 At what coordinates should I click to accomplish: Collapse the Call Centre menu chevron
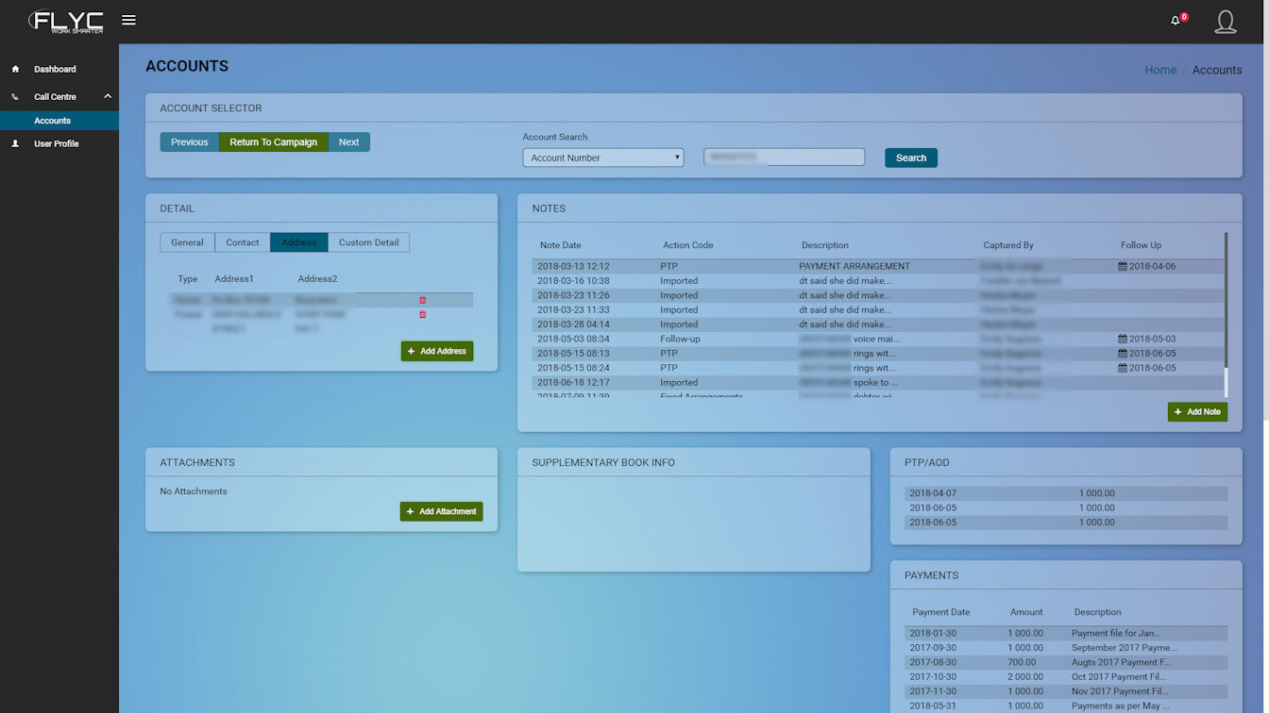(108, 96)
